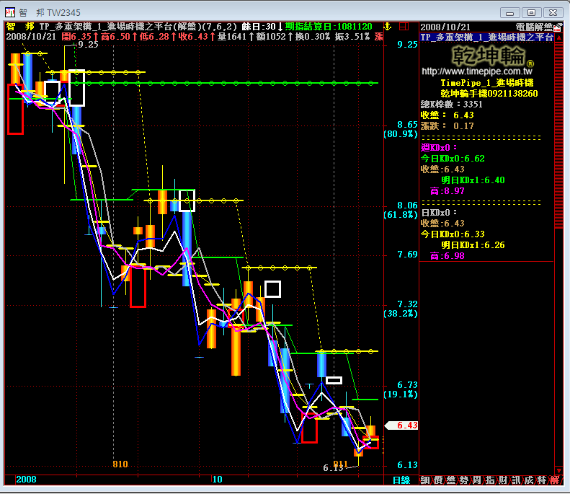
Task: Open the 勢 tab
Action: (464, 480)
